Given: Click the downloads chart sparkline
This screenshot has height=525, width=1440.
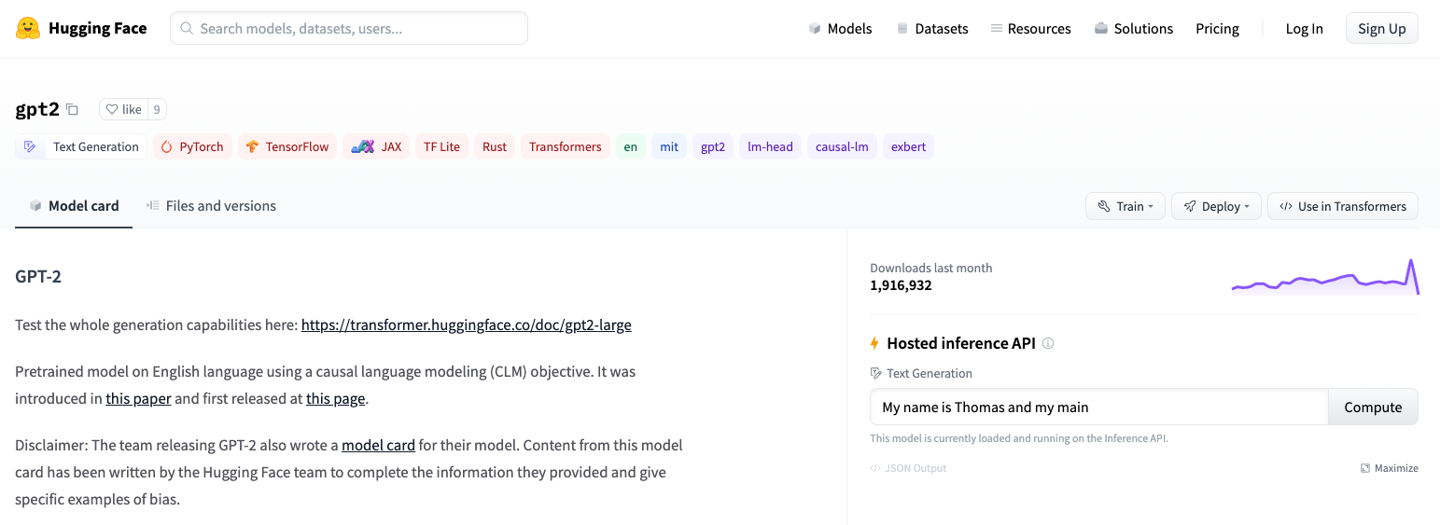Looking at the screenshot, I should [x=1325, y=277].
